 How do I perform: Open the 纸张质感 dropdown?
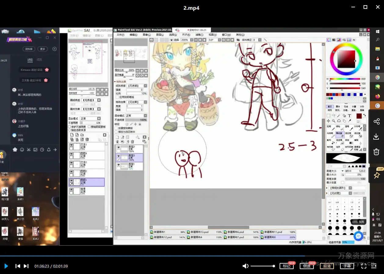pos(137,86)
